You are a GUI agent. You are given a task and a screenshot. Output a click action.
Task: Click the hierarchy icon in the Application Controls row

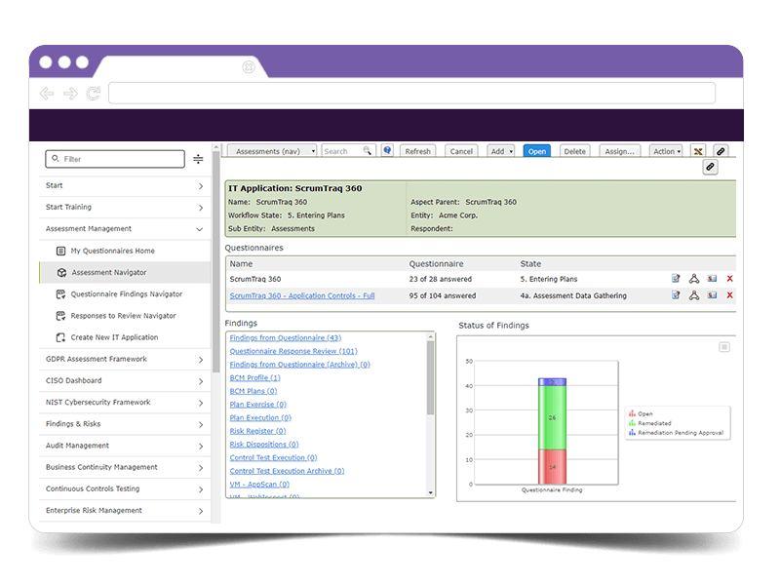694,295
